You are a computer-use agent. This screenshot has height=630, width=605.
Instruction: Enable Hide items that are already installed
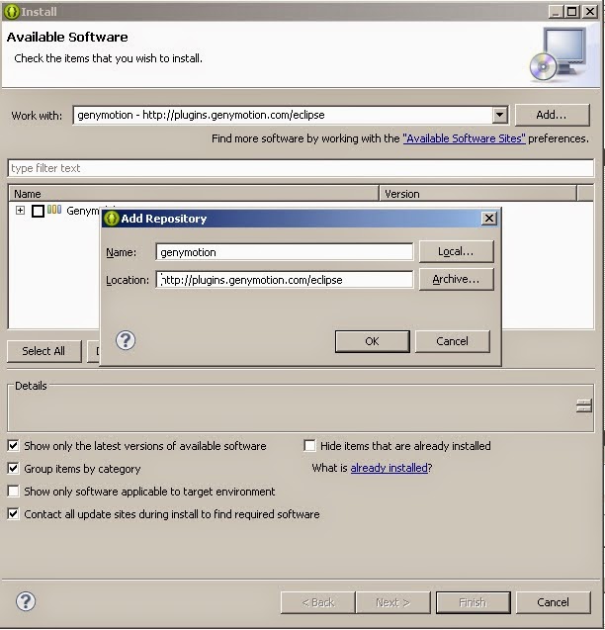[x=309, y=446]
